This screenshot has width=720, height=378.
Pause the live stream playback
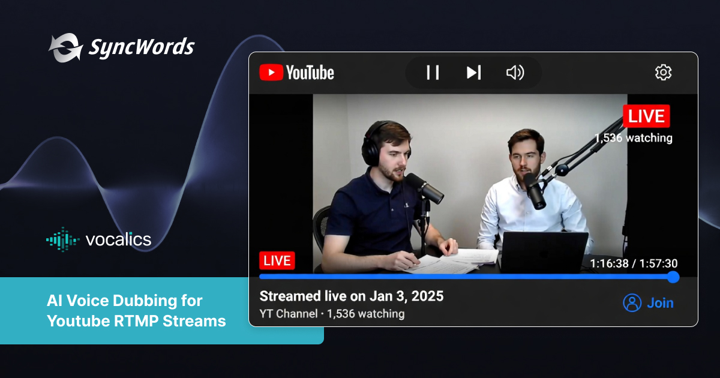pos(432,73)
